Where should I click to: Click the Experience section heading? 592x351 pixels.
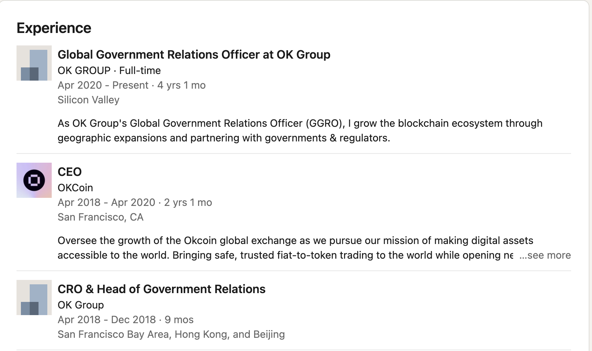[54, 28]
